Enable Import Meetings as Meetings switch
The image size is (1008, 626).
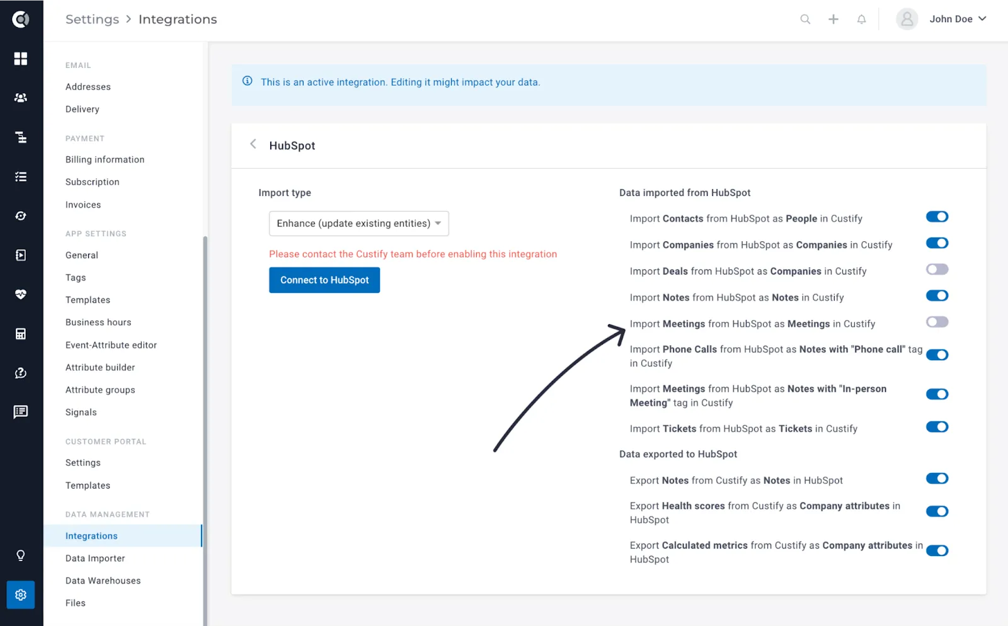937,322
